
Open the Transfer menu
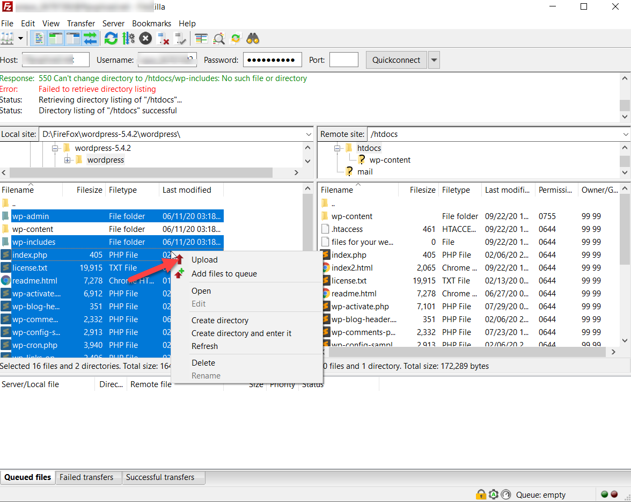click(x=81, y=23)
